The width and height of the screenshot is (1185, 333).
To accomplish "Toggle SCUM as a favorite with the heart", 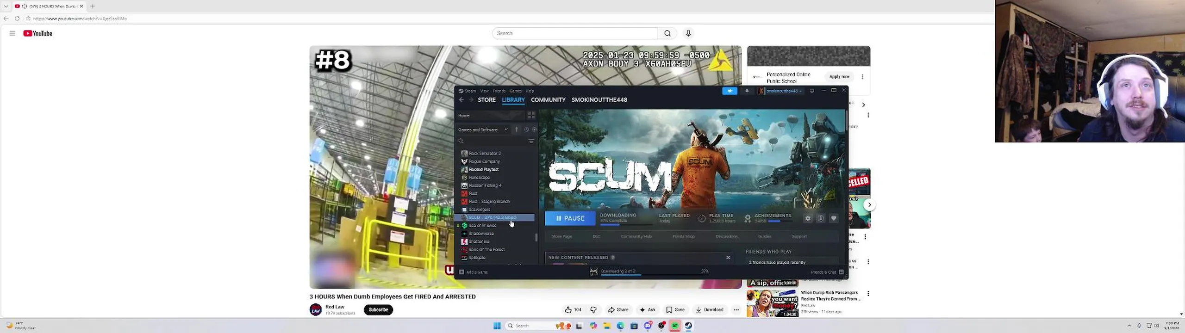I will 834,218.
